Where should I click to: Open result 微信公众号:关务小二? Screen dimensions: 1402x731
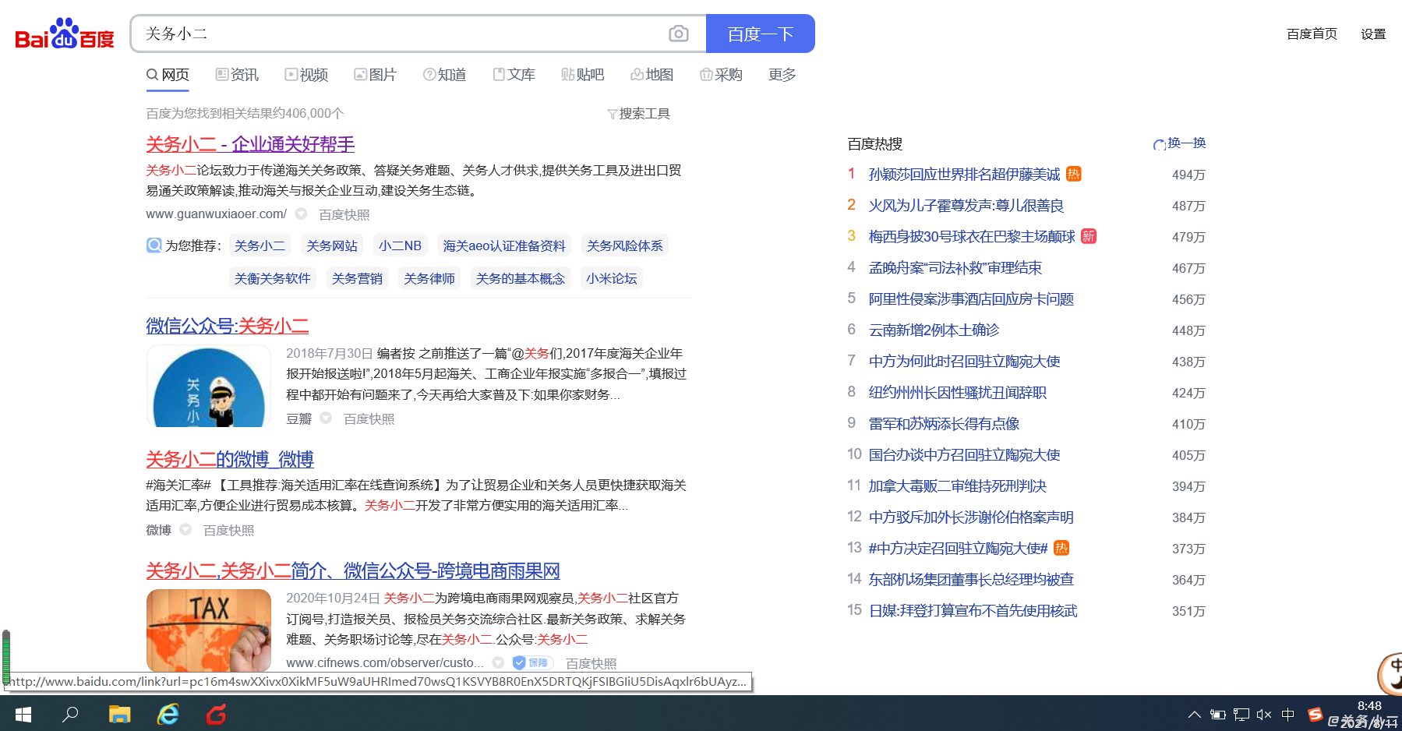(228, 326)
